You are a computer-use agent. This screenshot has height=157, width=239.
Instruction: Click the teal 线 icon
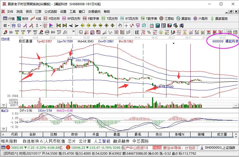pos(144,26)
